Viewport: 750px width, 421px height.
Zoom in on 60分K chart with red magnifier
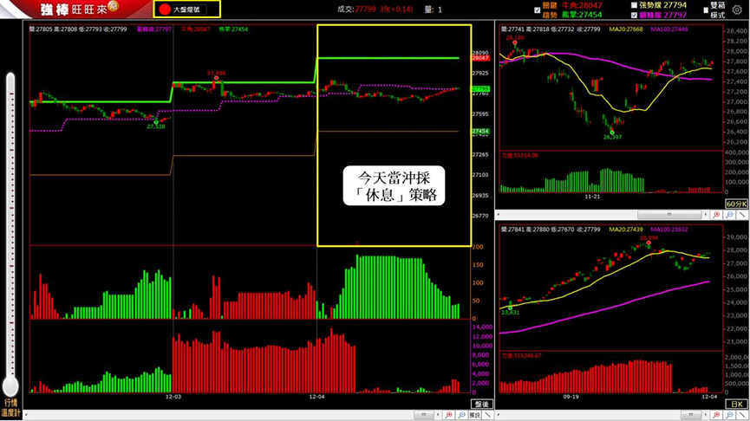pyautogui.click(x=716, y=215)
